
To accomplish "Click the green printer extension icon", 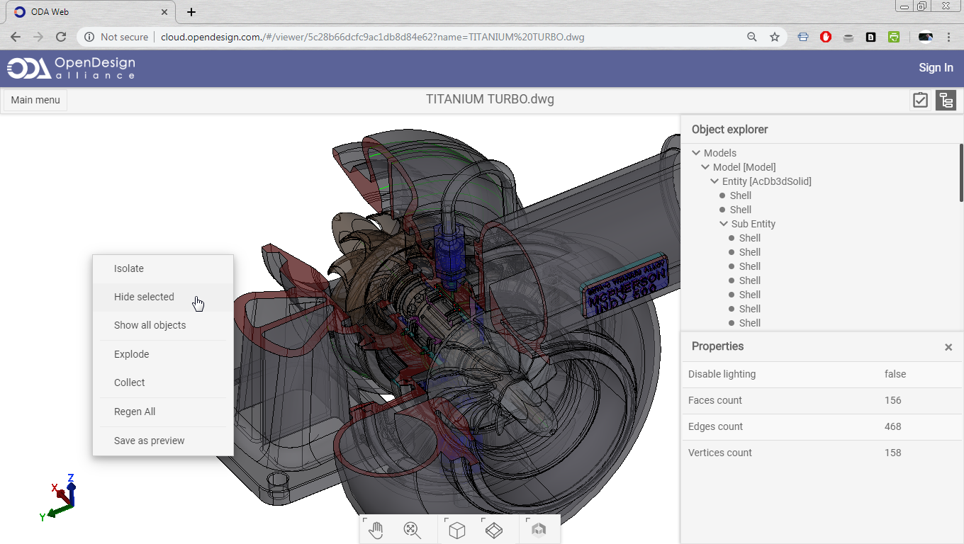I will click(x=894, y=37).
